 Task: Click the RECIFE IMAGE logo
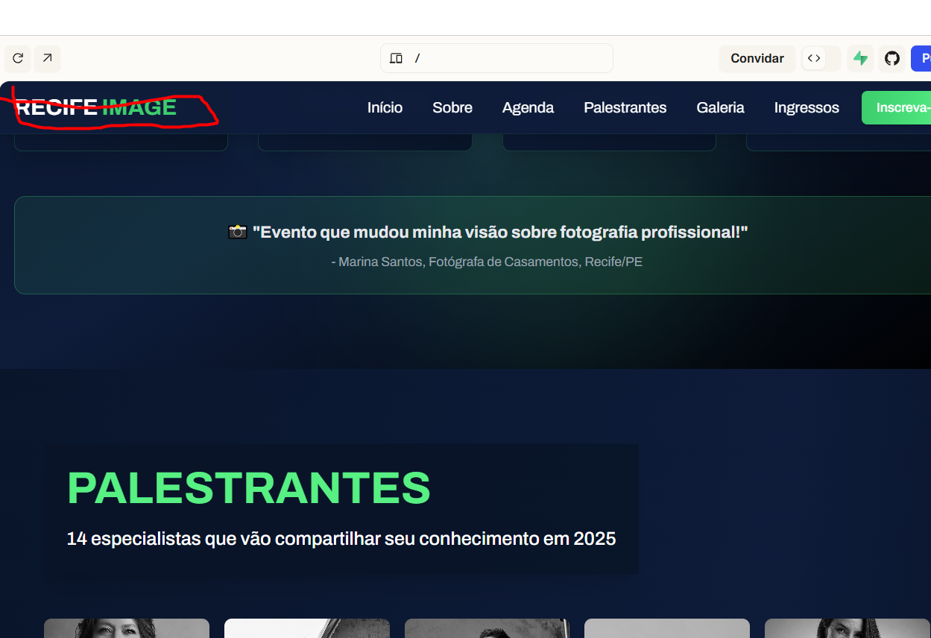pos(96,107)
